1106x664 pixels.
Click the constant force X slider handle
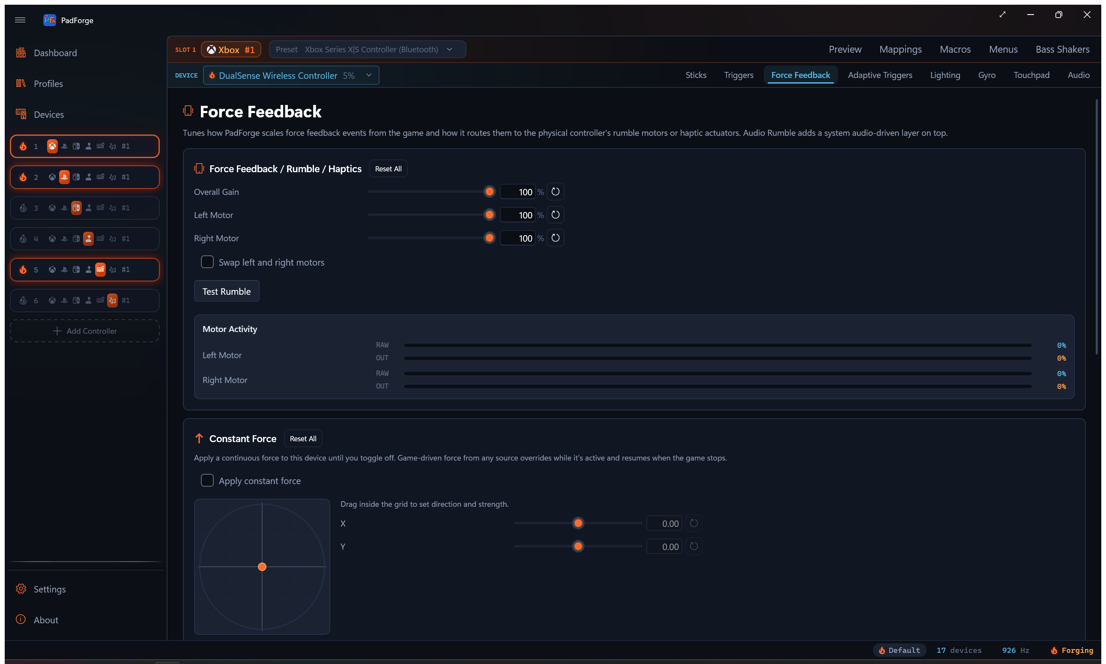(x=579, y=523)
